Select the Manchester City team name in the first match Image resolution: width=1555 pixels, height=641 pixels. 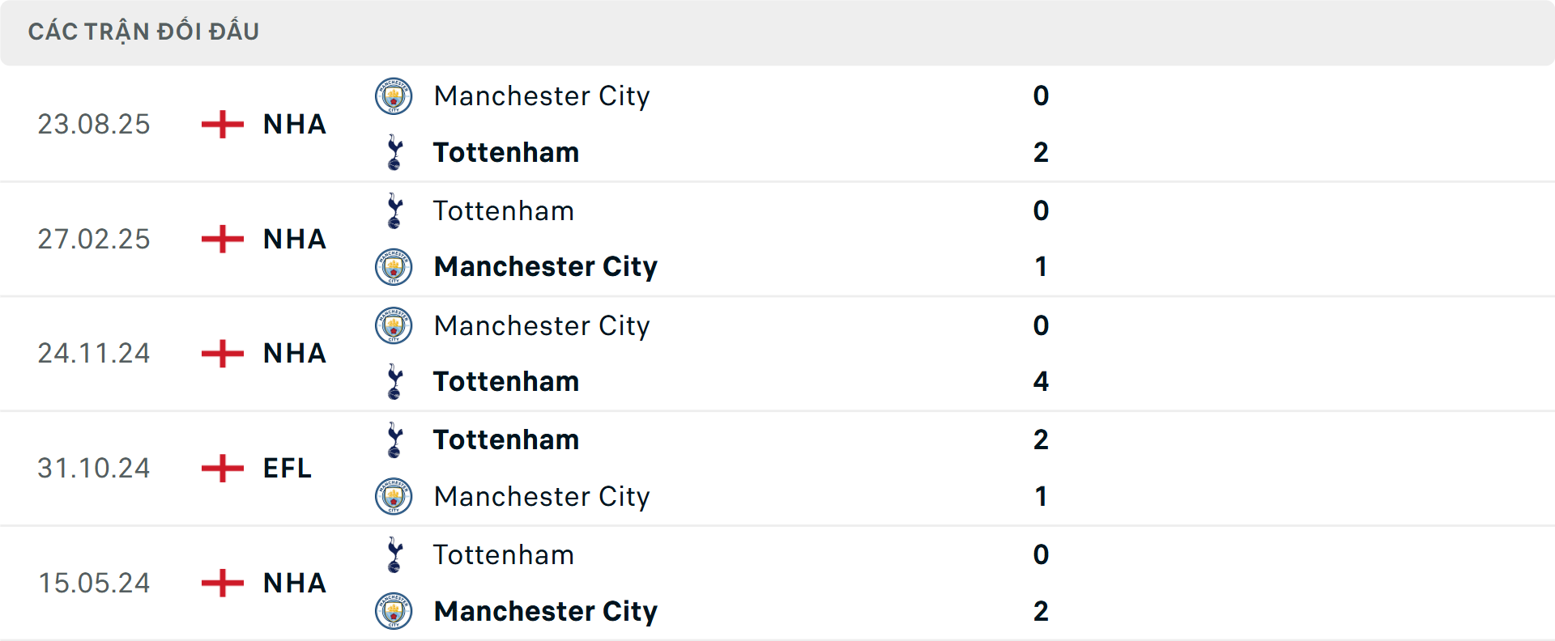[x=543, y=96]
